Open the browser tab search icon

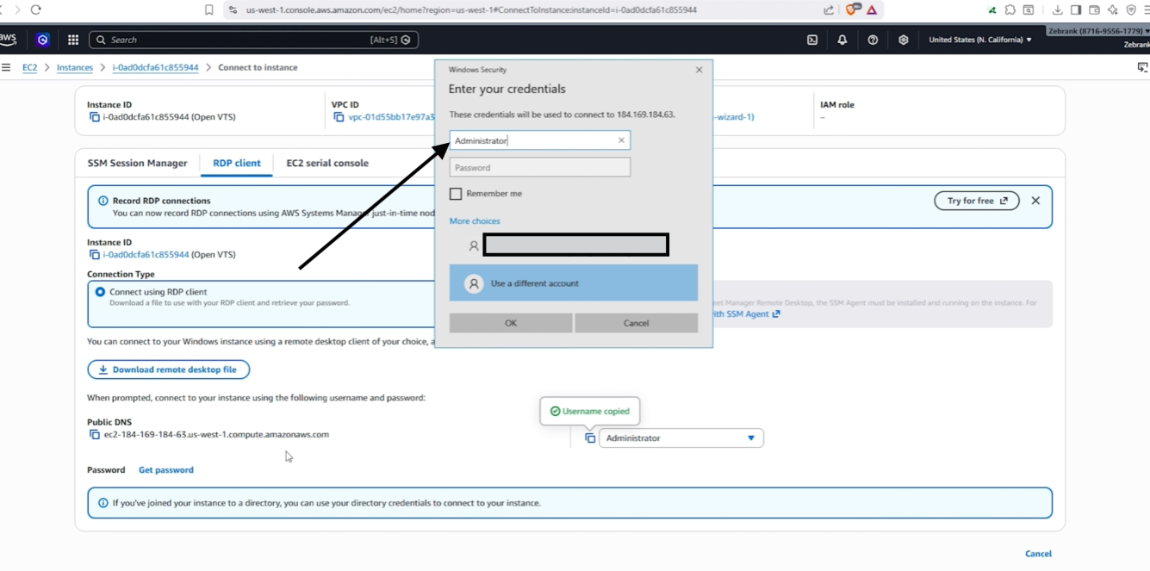coord(1029,9)
